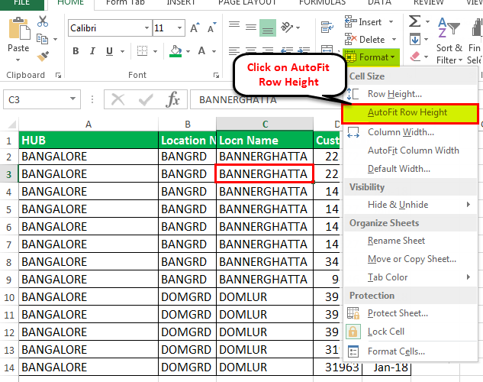Image resolution: width=483 pixels, height=382 pixels.
Task: Choose Rename Sheet menu item
Action: pyautogui.click(x=411, y=240)
